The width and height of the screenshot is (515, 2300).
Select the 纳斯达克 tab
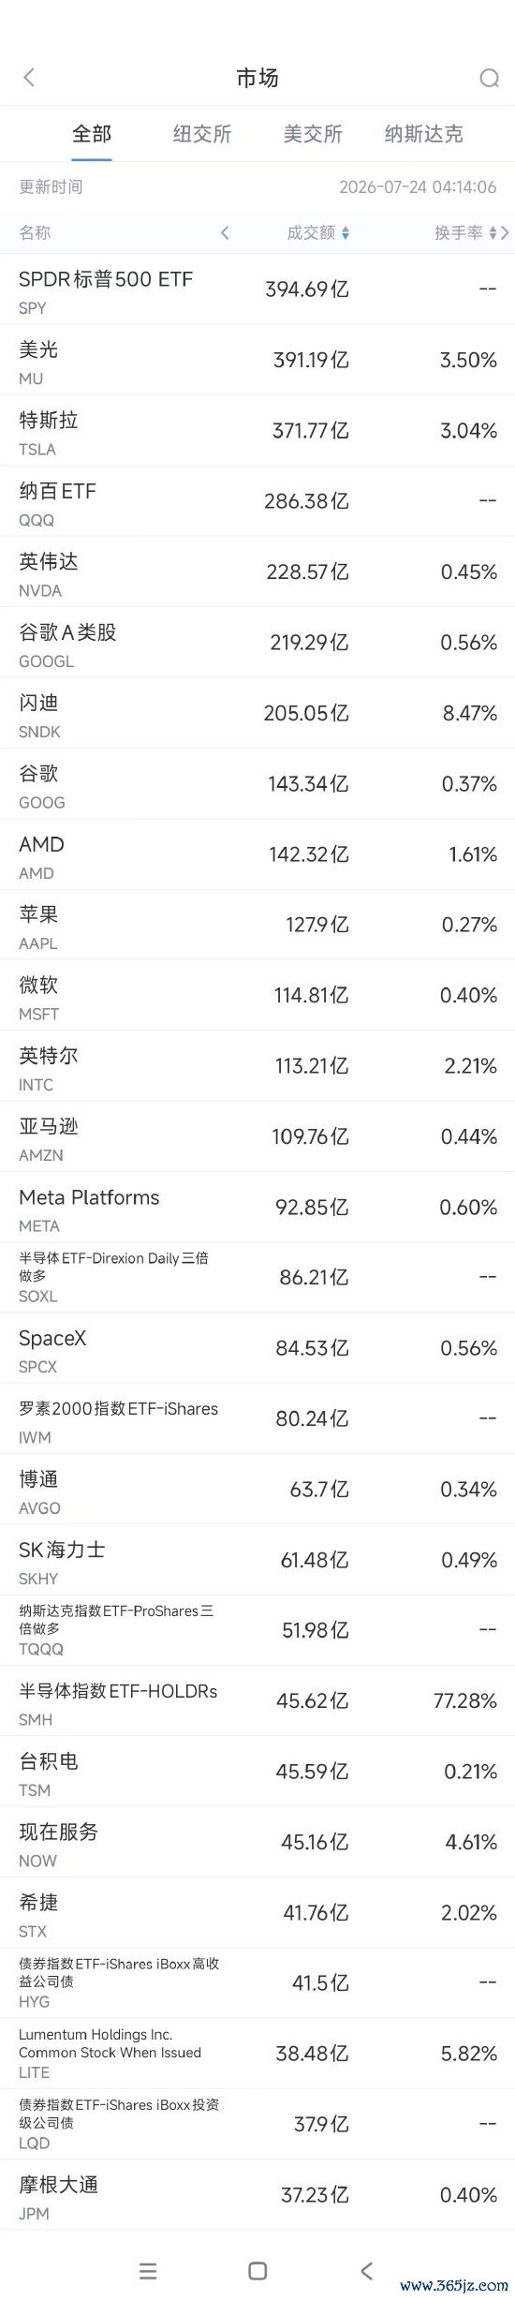(x=423, y=134)
